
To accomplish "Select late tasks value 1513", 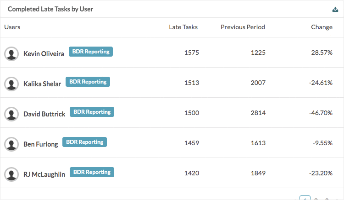I will tap(192, 83).
